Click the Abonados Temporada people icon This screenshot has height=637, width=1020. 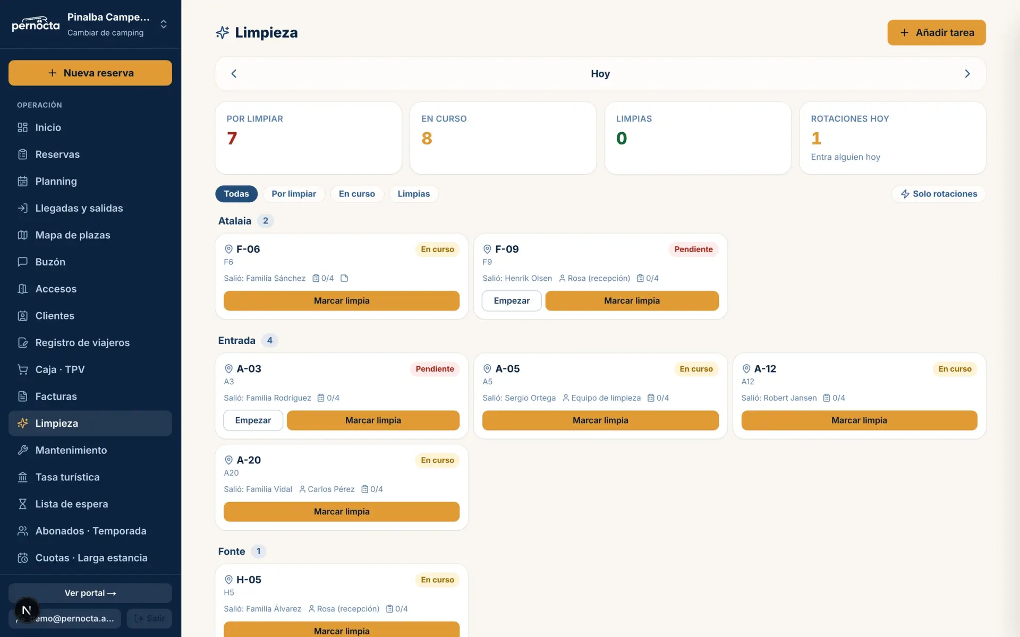(22, 531)
